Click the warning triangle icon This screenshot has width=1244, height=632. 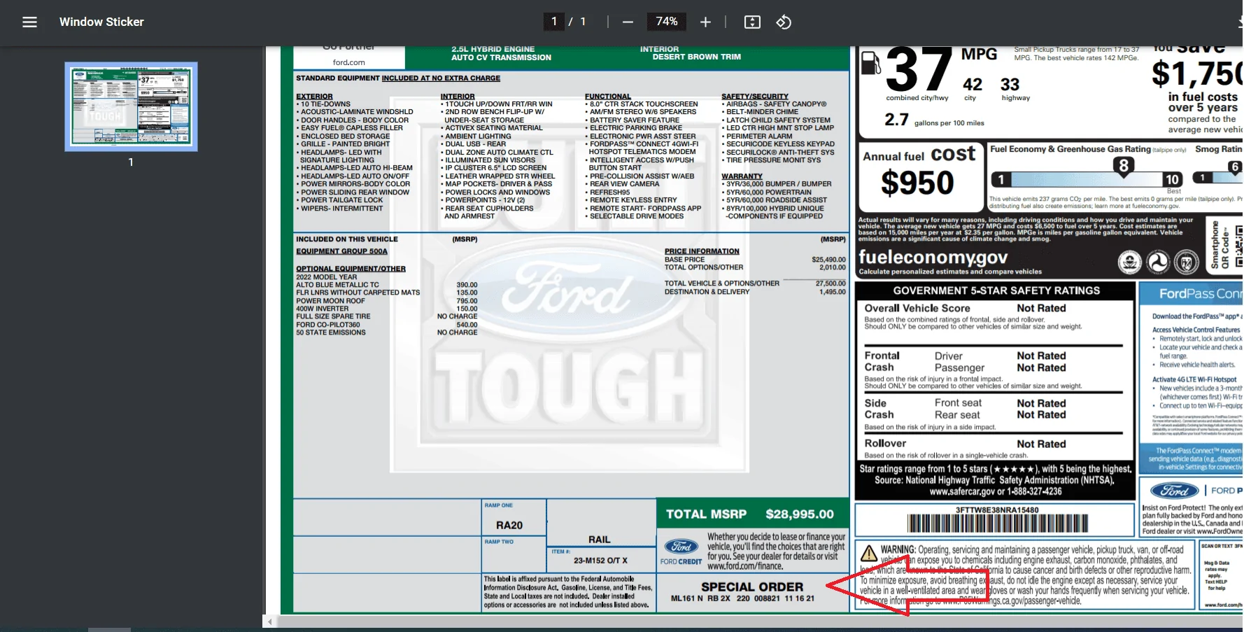point(869,554)
